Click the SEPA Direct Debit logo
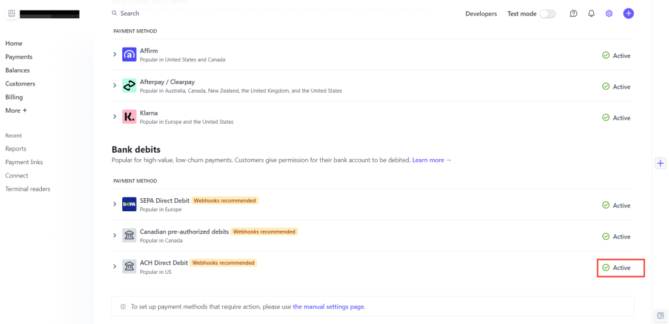669x324 pixels. (x=129, y=205)
